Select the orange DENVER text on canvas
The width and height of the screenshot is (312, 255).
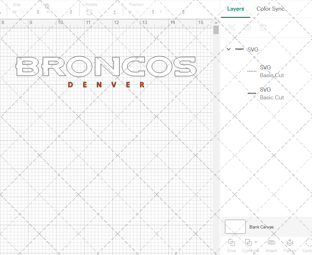tap(106, 85)
